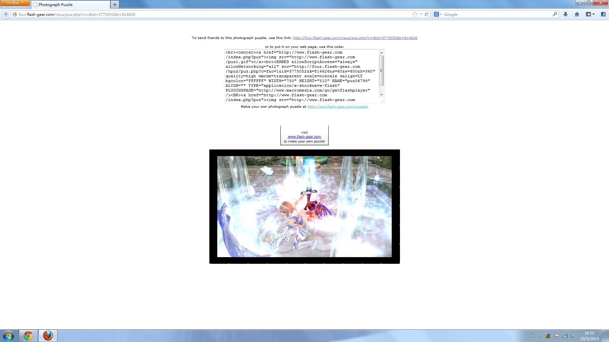The image size is (609, 342).
Task: Expand the Google search engine dropdown
Action: tap(438, 14)
